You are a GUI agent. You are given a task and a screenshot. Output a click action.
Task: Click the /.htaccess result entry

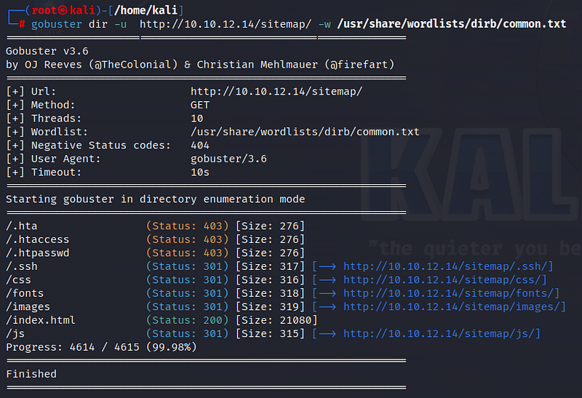point(38,239)
